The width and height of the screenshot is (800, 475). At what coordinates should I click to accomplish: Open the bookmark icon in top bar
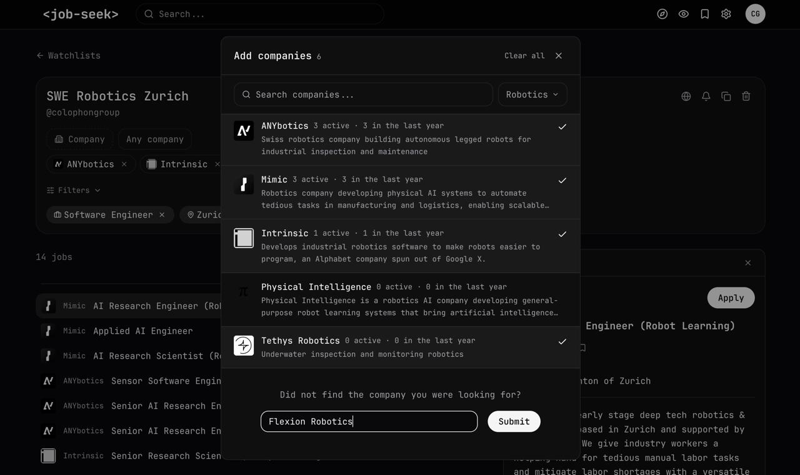pyautogui.click(x=705, y=14)
